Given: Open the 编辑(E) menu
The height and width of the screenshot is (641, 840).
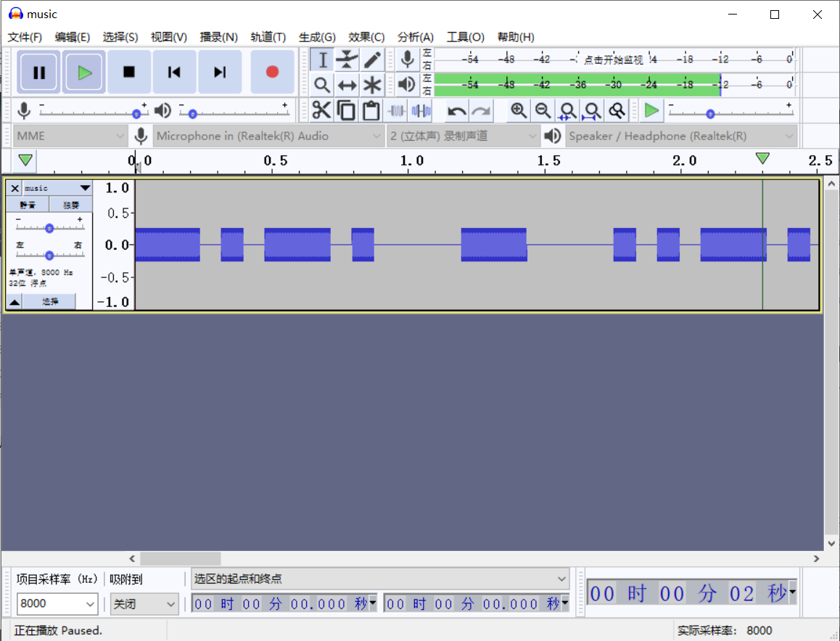Looking at the screenshot, I should coord(73,37).
